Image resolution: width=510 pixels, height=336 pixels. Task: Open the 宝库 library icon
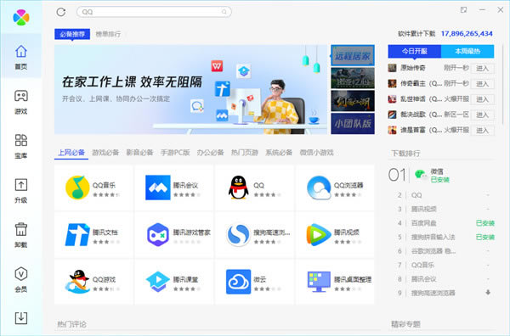21,146
